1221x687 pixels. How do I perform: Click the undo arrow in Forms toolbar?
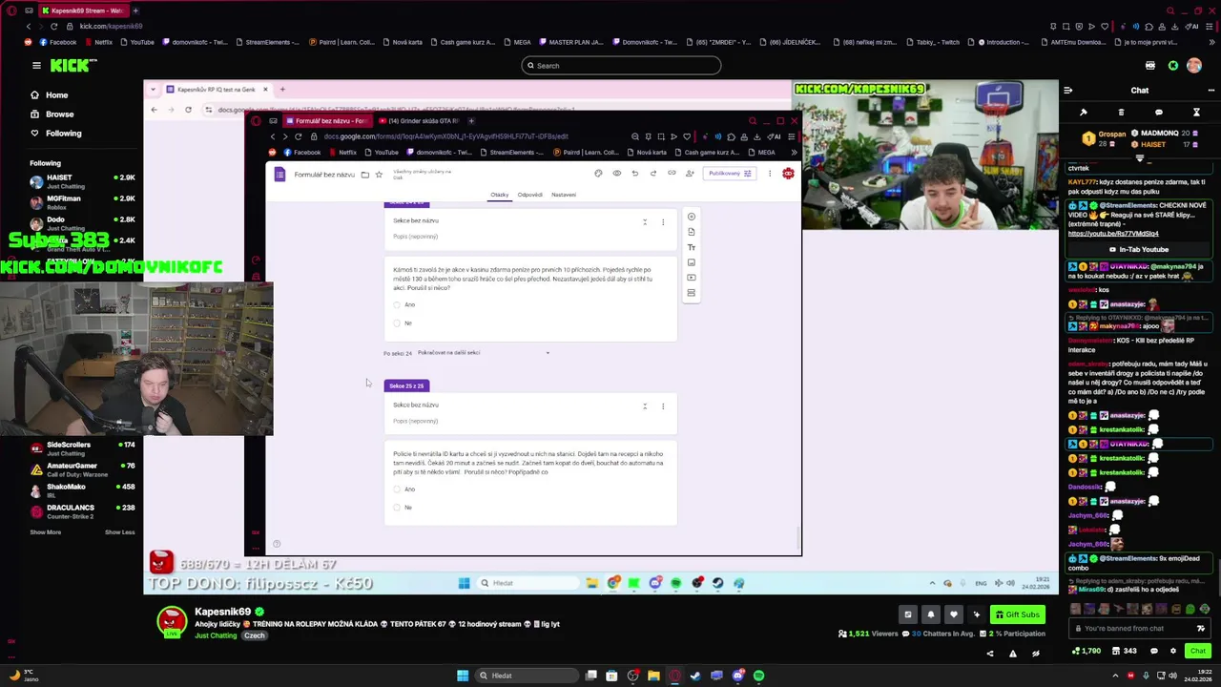(634, 174)
